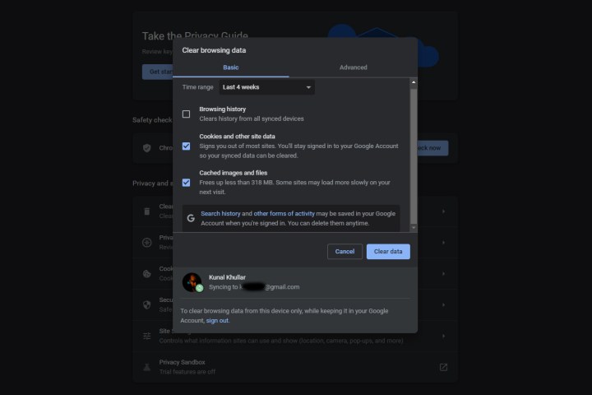The height and width of the screenshot is (395, 592).
Task: Click the Google G logo icon
Action: (x=191, y=218)
